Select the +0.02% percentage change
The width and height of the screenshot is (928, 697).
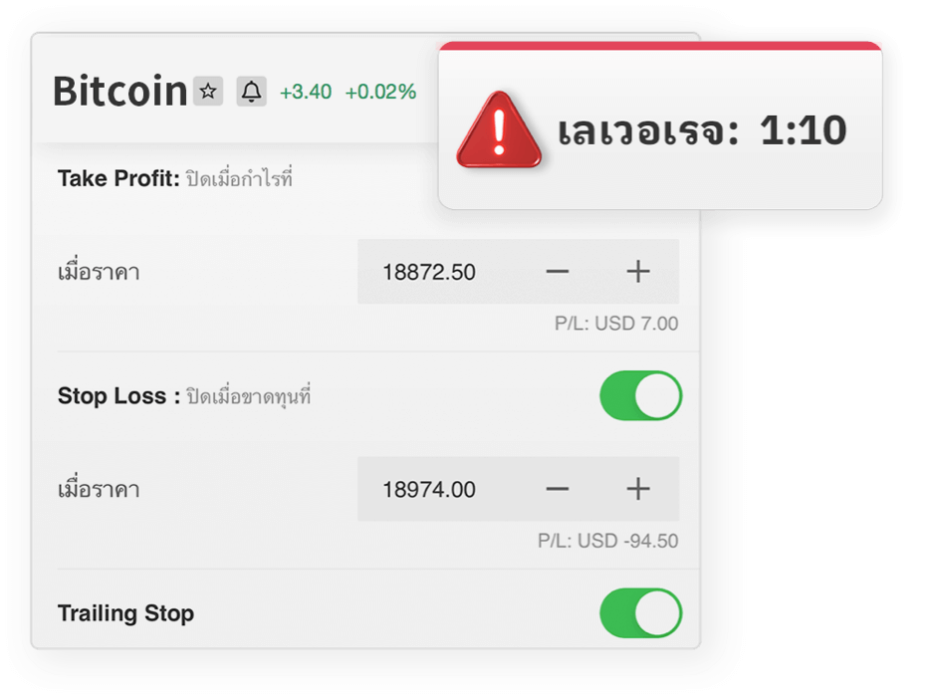tap(380, 92)
